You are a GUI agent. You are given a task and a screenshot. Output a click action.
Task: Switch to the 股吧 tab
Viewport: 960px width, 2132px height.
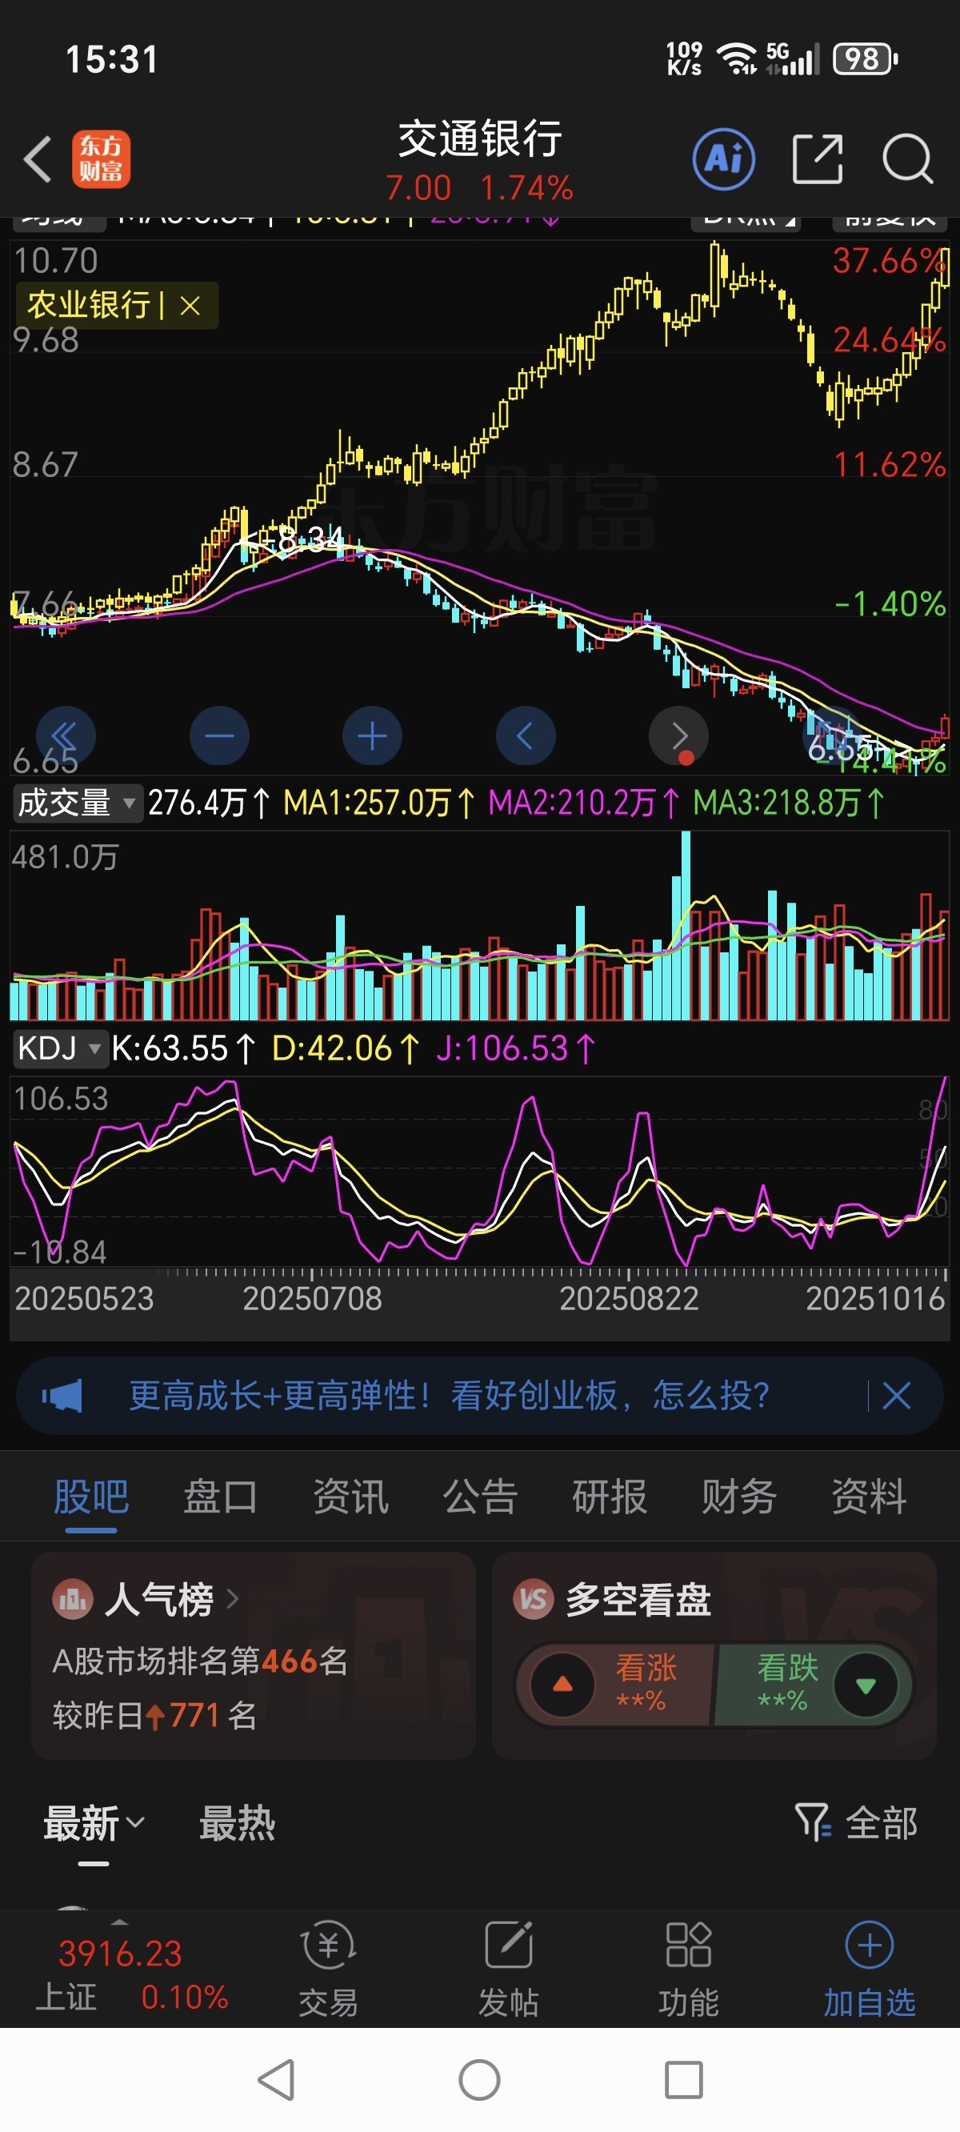point(91,1497)
